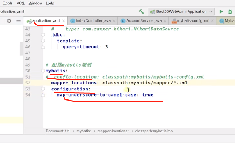Click line number 43 in gutter
This screenshot has width=235, height=143.
click(x=28, y=29)
